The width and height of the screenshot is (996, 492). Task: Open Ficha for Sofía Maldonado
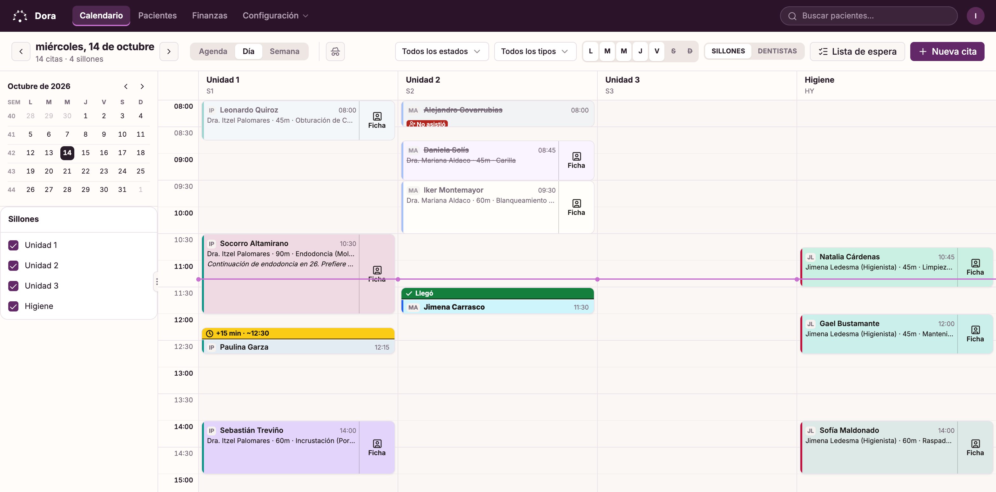pos(975,448)
